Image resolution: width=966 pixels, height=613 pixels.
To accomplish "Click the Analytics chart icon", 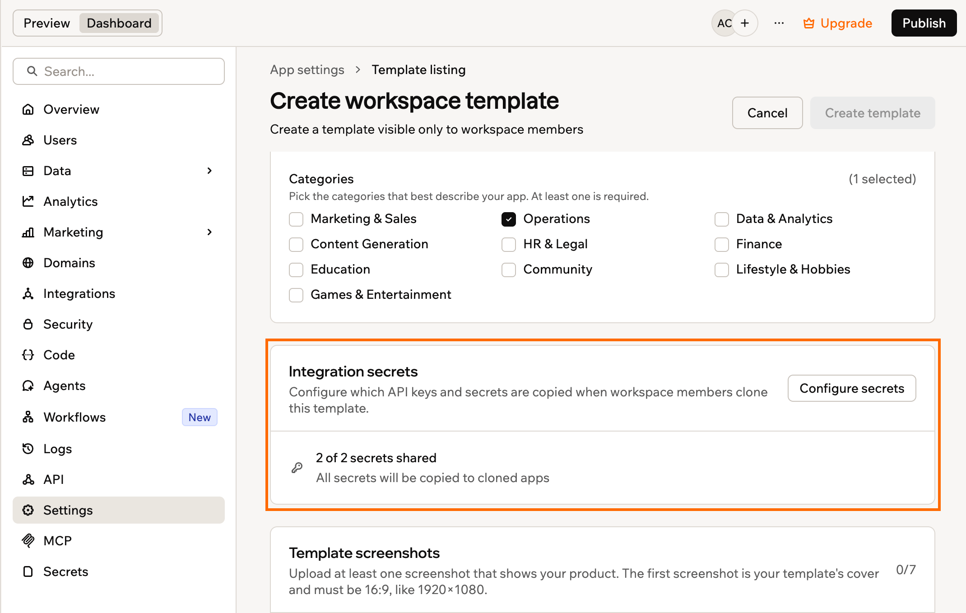I will click(28, 201).
